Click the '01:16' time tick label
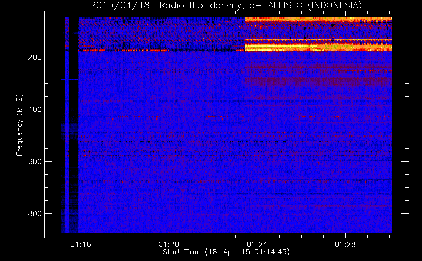 point(81,244)
